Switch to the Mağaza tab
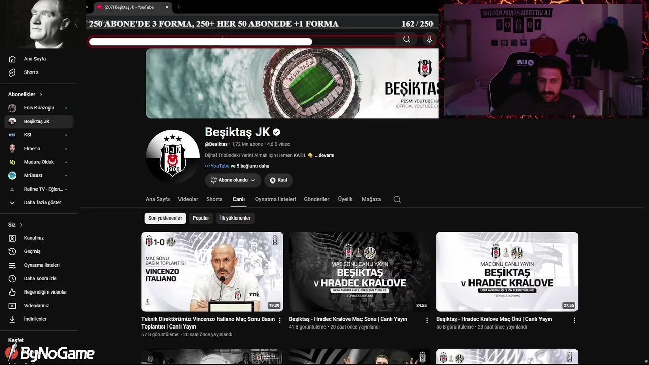 tap(371, 199)
